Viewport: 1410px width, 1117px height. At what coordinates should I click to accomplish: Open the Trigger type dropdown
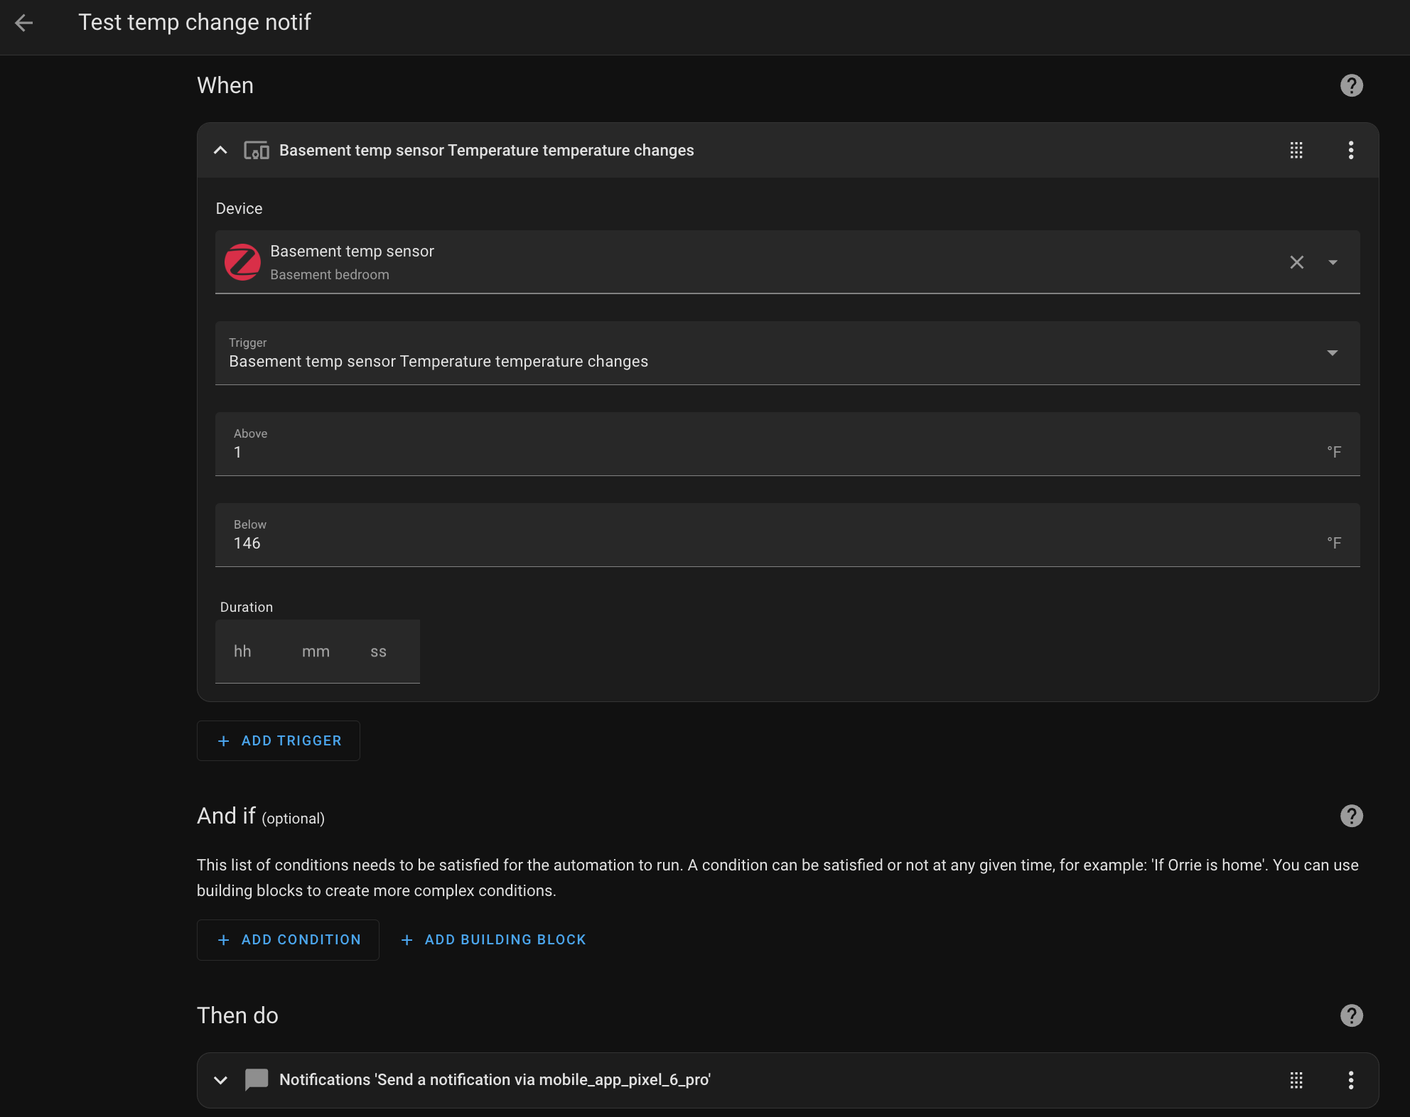click(x=787, y=353)
